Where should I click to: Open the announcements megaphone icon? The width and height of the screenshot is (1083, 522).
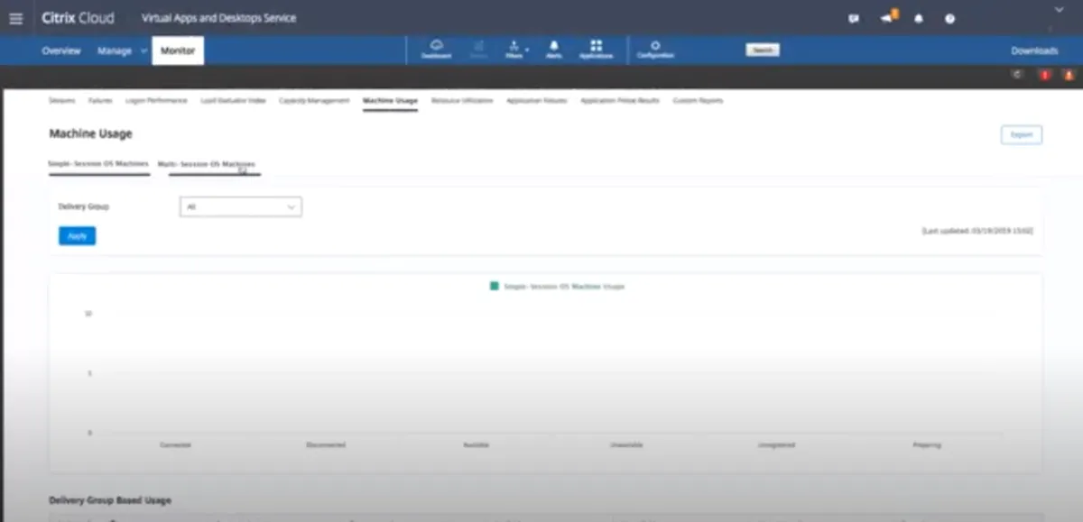888,17
